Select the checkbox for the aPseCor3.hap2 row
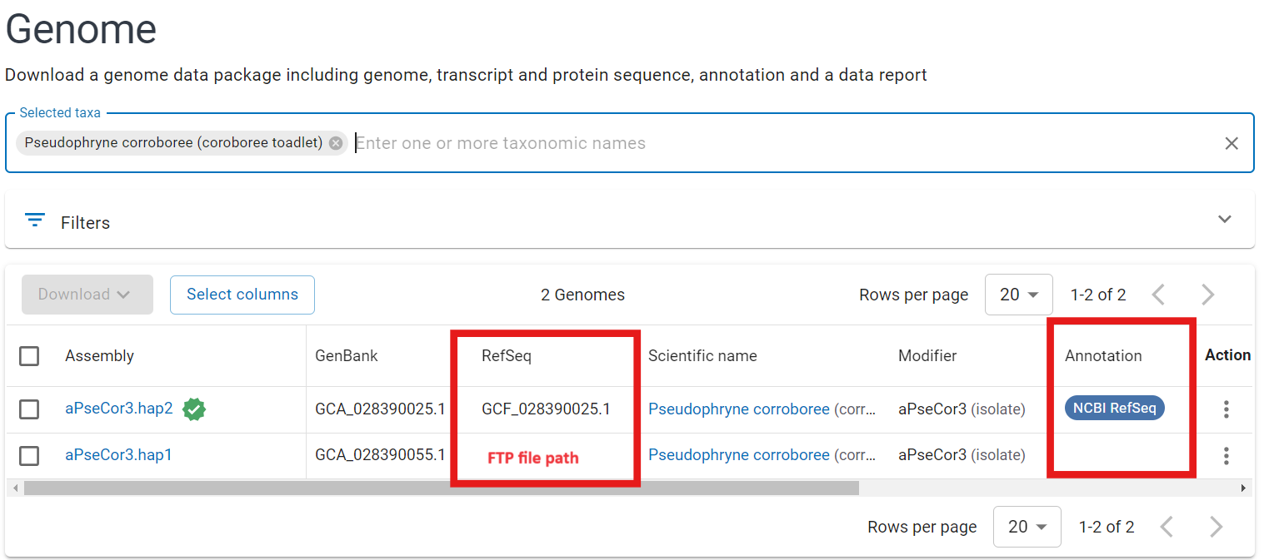This screenshot has width=1269, height=560. 29,409
